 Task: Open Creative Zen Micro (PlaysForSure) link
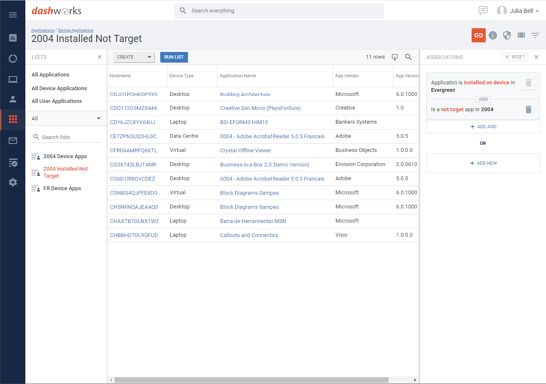[261, 108]
